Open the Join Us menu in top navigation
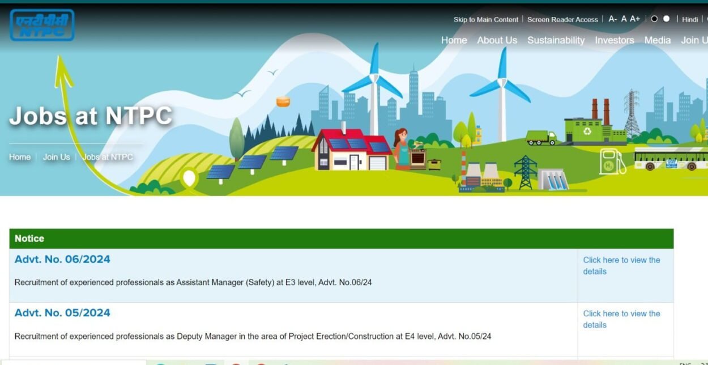 click(x=694, y=40)
